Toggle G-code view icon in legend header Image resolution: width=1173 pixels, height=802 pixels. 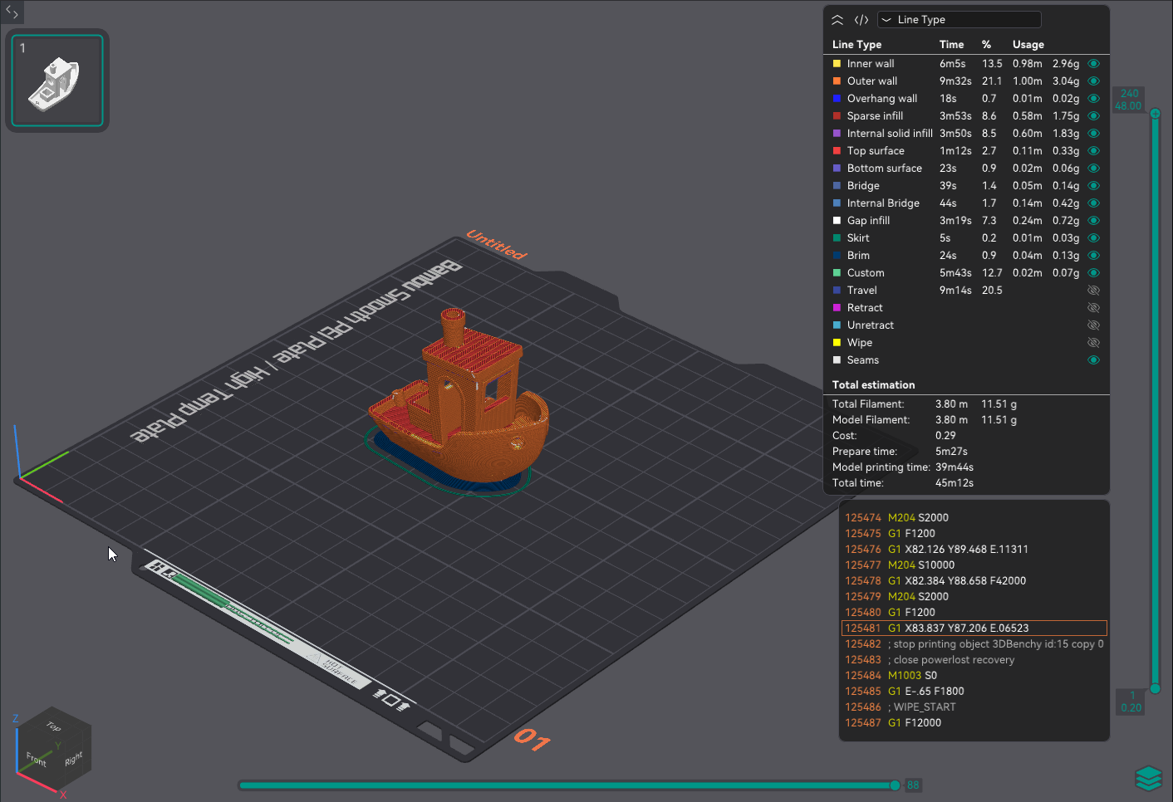861,20
